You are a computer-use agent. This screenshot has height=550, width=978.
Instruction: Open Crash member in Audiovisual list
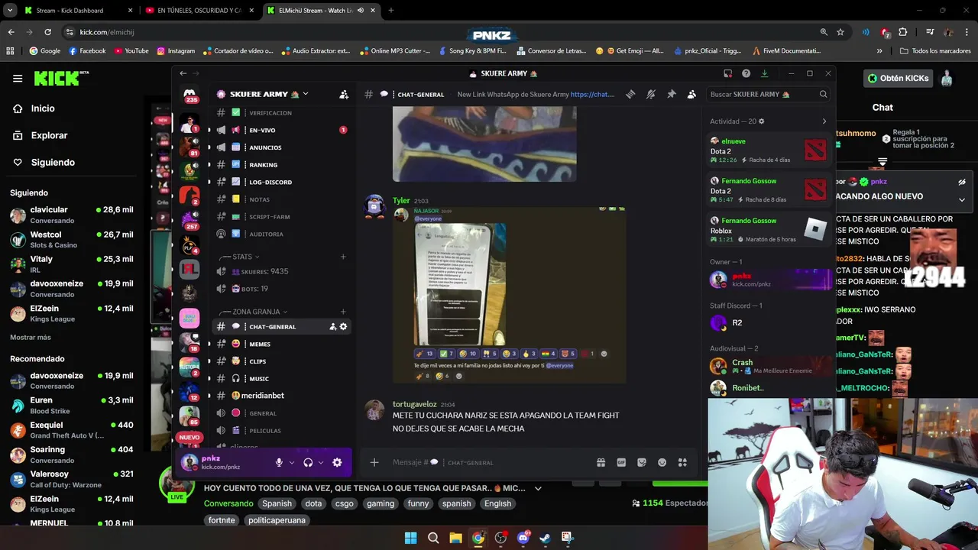(769, 366)
